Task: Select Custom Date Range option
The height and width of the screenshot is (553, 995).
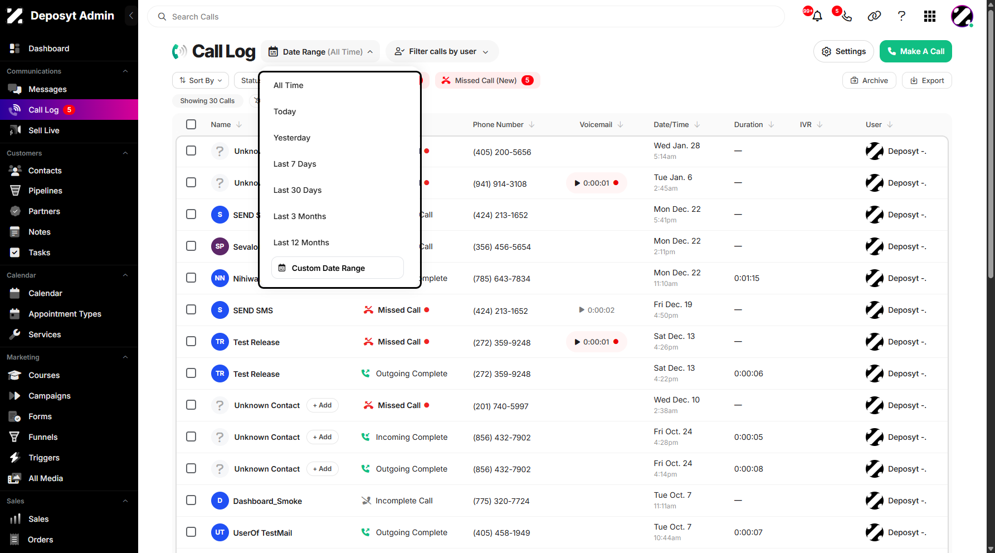Action: click(x=338, y=268)
